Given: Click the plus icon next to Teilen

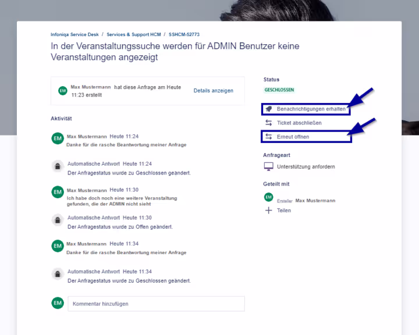Looking at the screenshot, I should pos(268,211).
